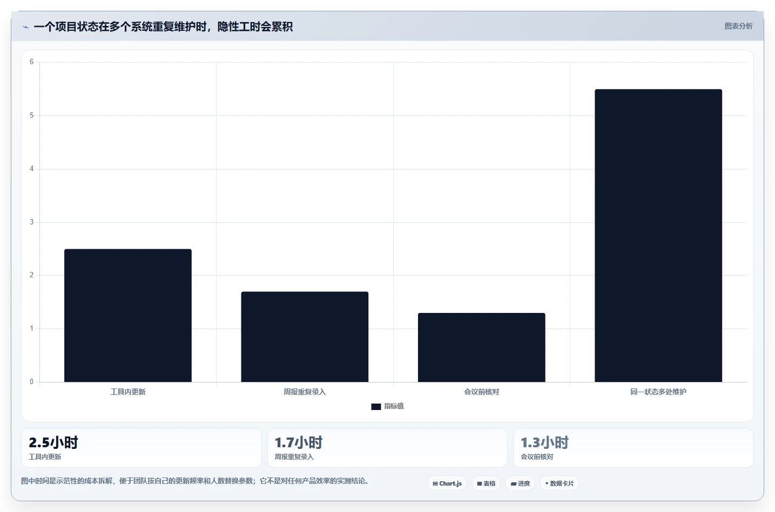775x512 pixels.
Task: Click the 表格 tag chip
Action: pyautogui.click(x=486, y=483)
